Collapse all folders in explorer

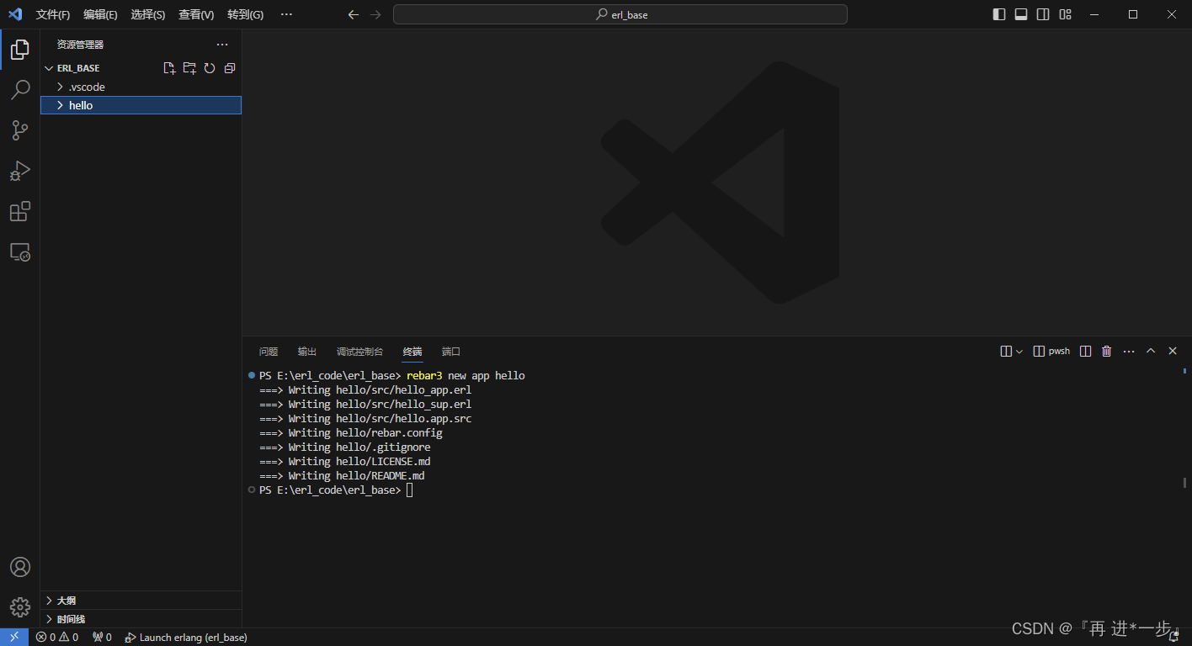(x=230, y=68)
